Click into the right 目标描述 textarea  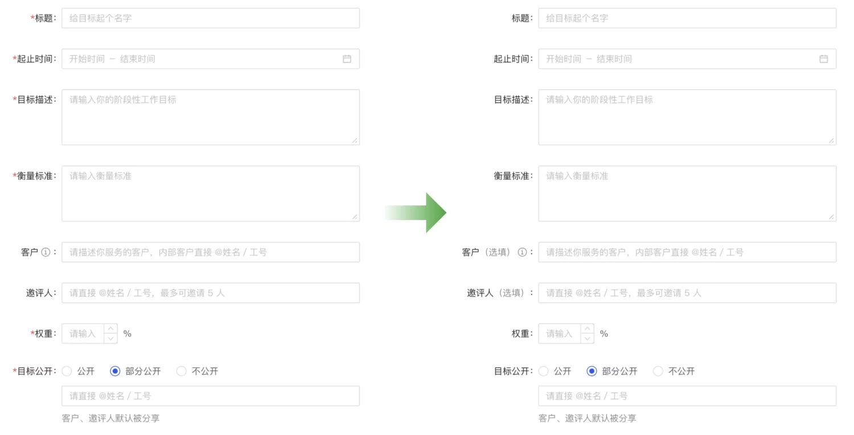point(687,117)
